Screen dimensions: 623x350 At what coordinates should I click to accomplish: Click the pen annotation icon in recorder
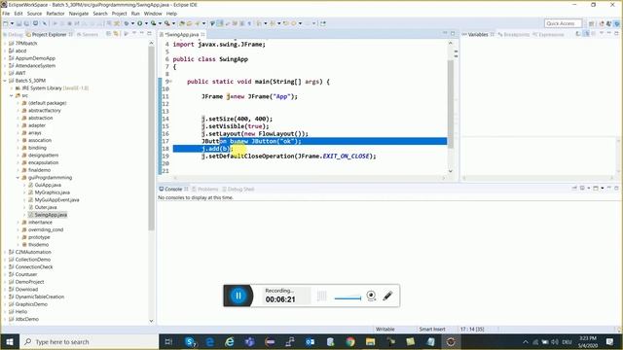tap(387, 296)
